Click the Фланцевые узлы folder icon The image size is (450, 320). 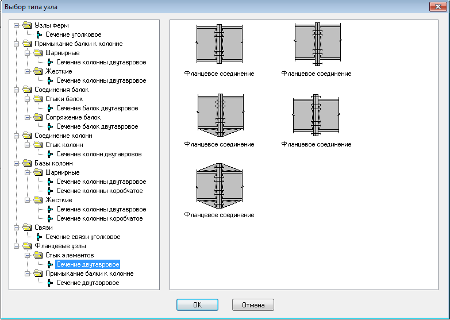click(x=27, y=246)
